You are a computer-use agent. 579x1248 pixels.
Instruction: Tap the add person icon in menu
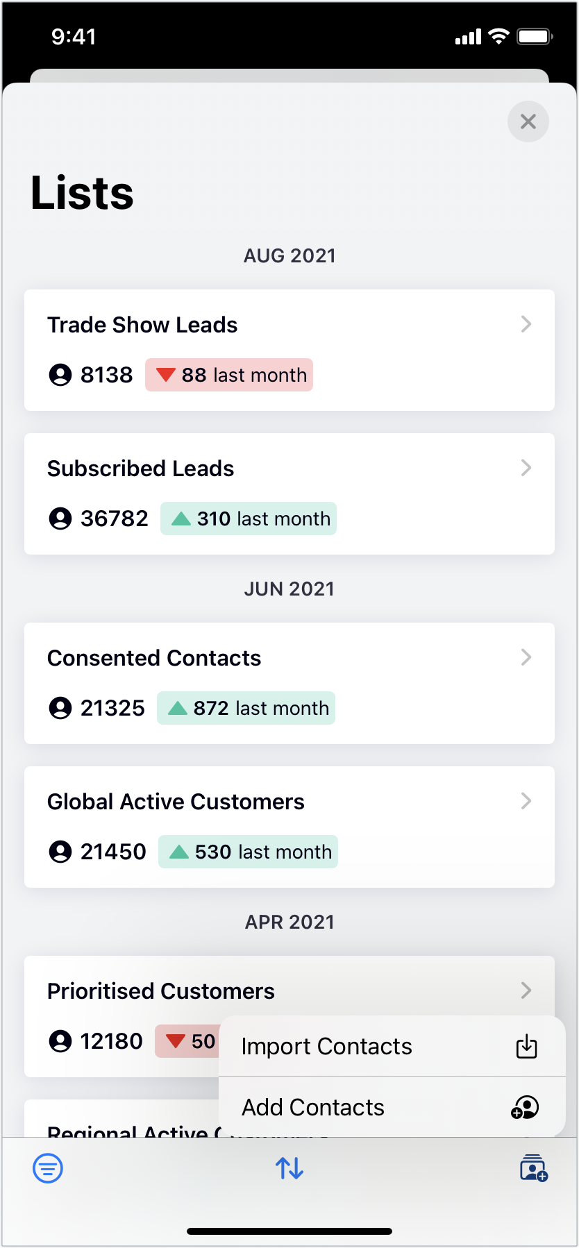pyautogui.click(x=526, y=1107)
